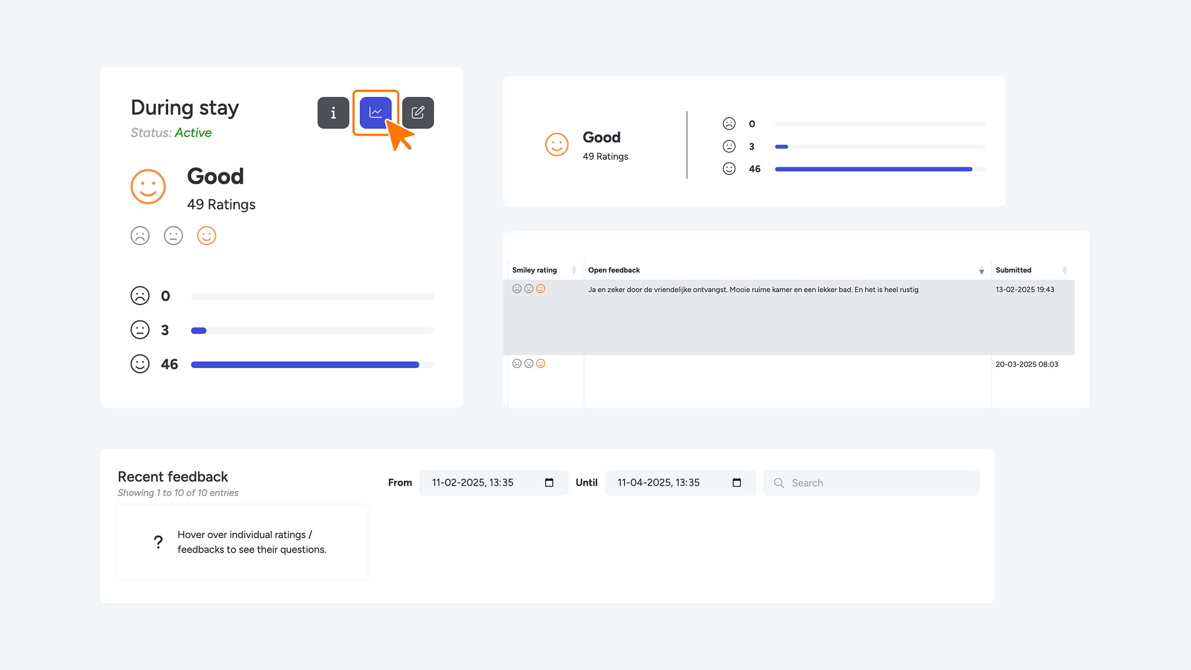Sort table by Submitted column
1191x670 pixels.
coord(1065,270)
